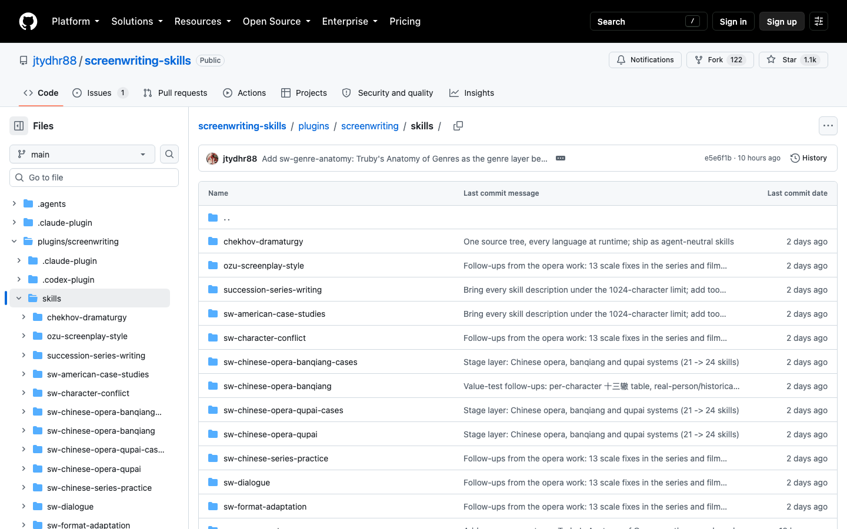Click the file search magnifier icon
This screenshot has width=847, height=529.
(x=169, y=154)
